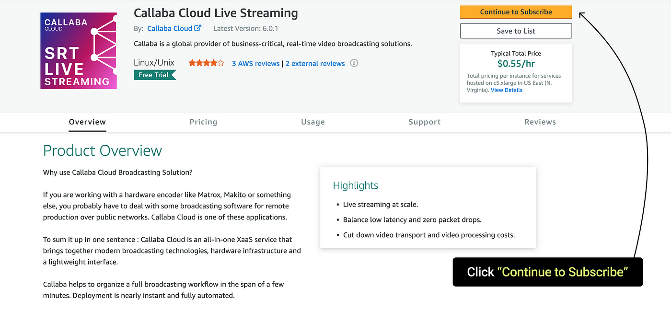Viewport: 671px width, 311px height.
Task: Open the 3 AWS reviews link
Action: pyautogui.click(x=255, y=63)
